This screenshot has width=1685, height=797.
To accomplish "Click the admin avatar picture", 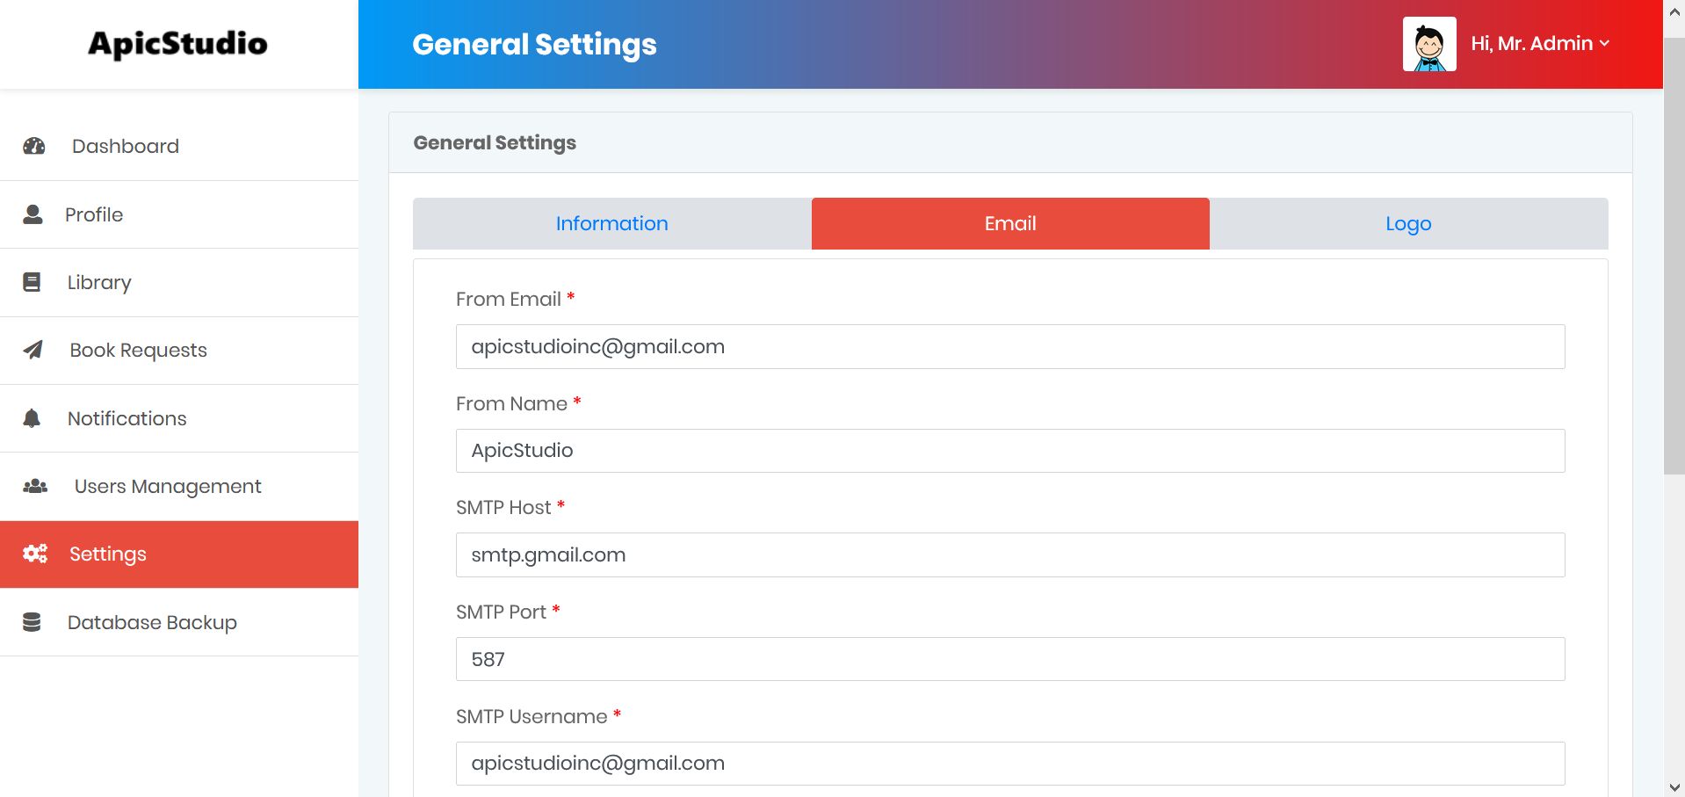I will coord(1429,44).
